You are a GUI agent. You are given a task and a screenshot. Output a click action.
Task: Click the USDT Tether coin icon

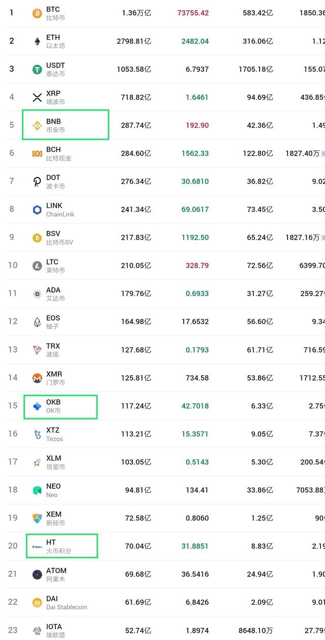[37, 69]
